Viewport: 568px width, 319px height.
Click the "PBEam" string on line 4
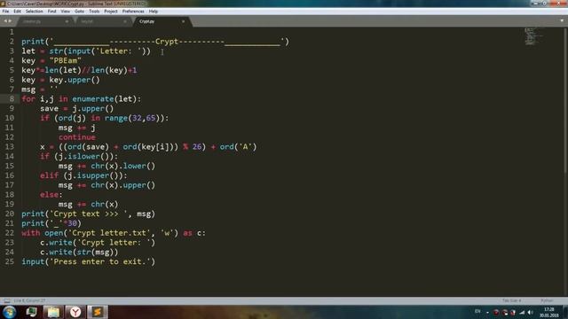pos(65,60)
